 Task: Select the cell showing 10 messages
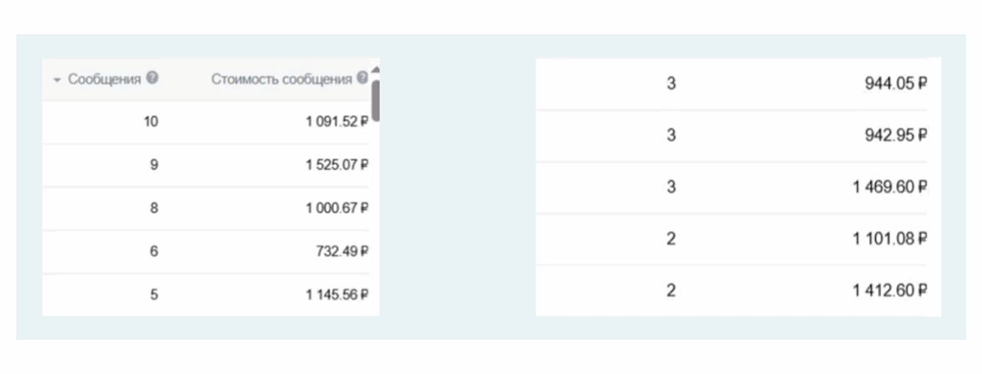click(150, 122)
